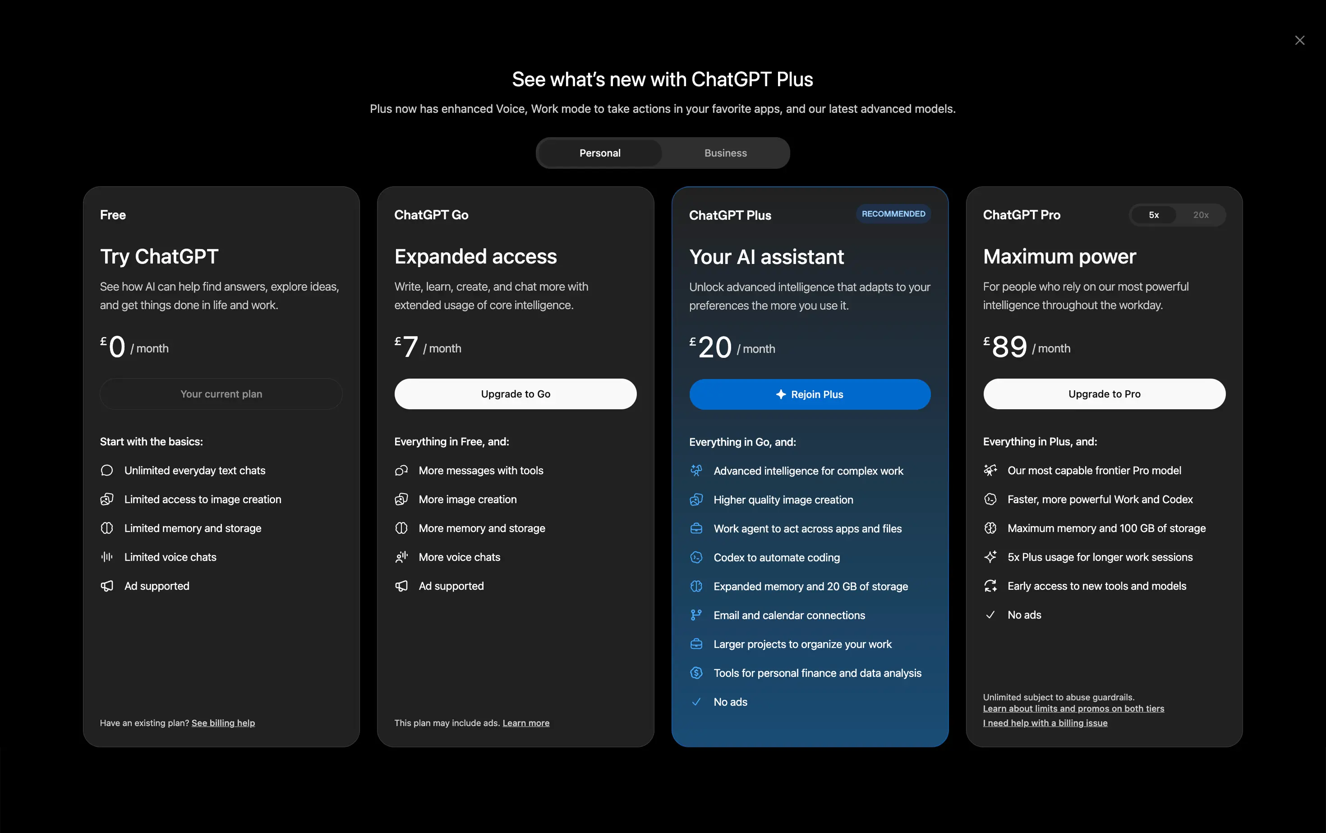1326x833 pixels.
Task: Click the Your current plan button
Action: click(x=221, y=394)
